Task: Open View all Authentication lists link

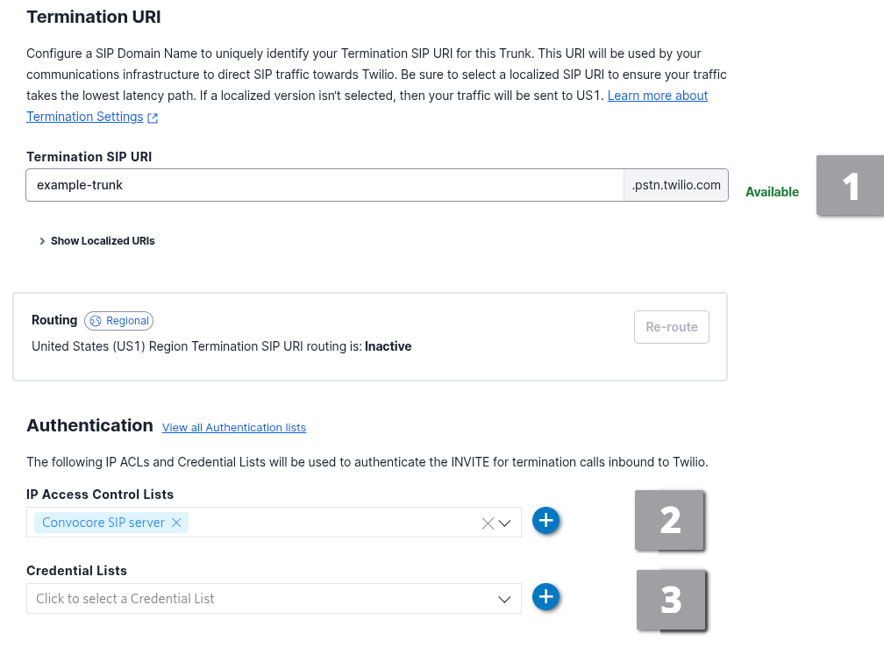Action: [234, 428]
